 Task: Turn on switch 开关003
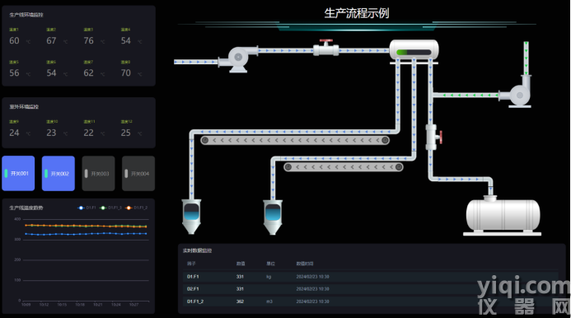click(98, 173)
